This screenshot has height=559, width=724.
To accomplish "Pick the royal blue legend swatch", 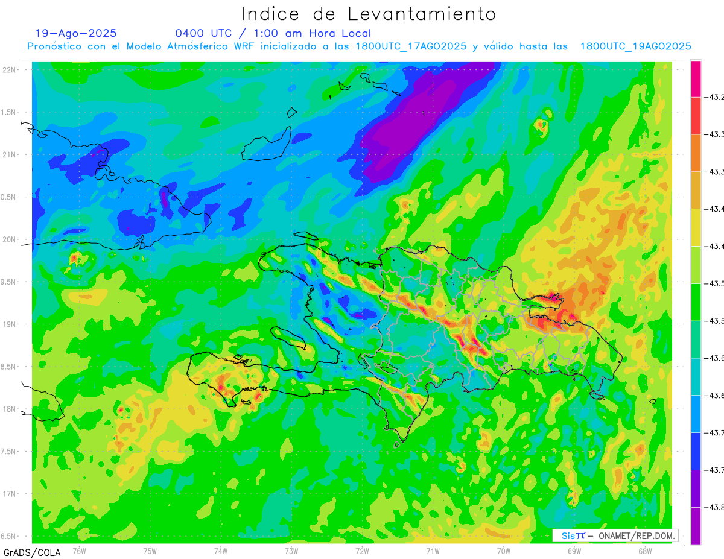I will point(696,452).
